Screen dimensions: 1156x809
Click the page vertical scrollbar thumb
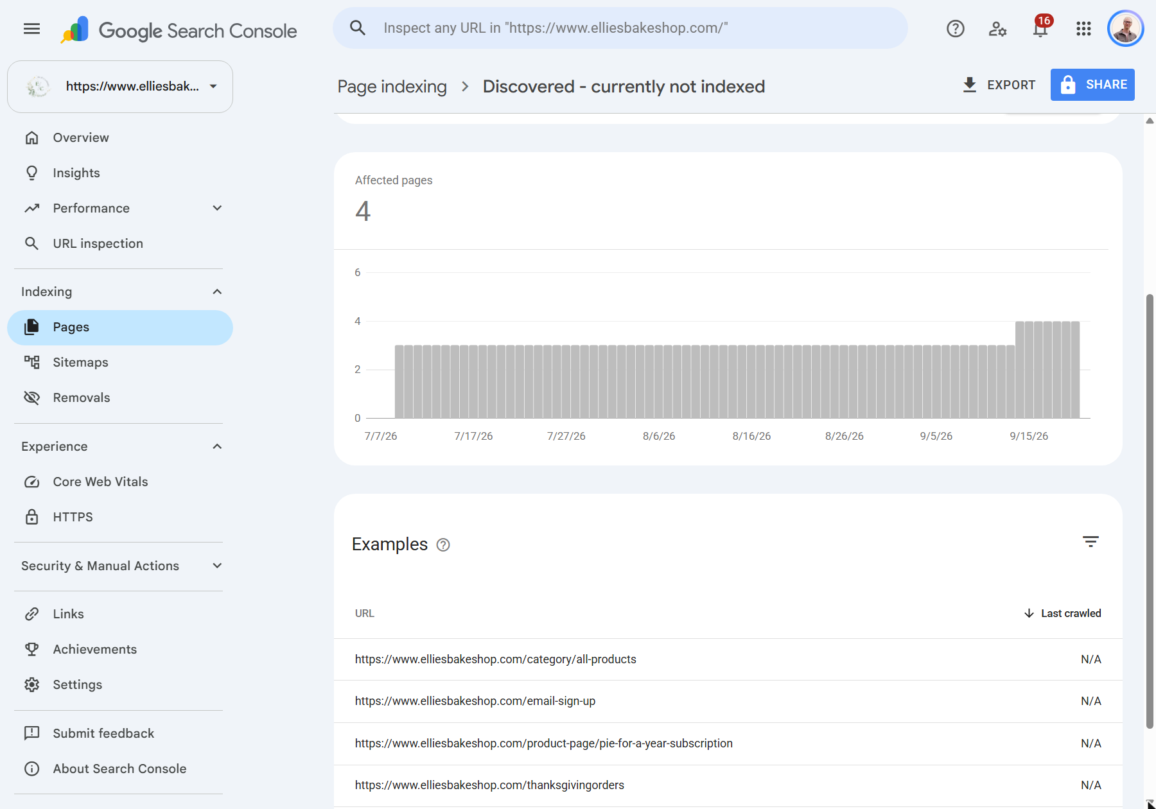pos(1150,511)
